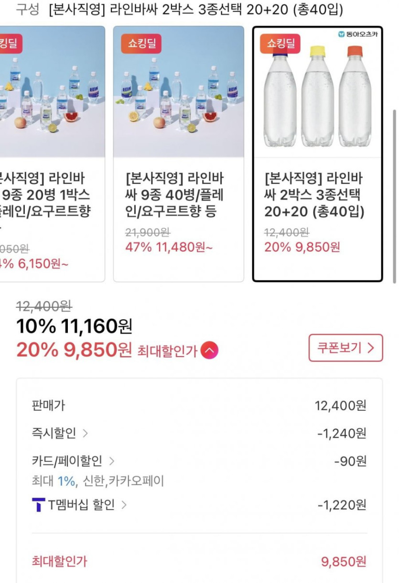Click the 동아오츠카 brand logo
The height and width of the screenshot is (583, 399).
coord(357,34)
